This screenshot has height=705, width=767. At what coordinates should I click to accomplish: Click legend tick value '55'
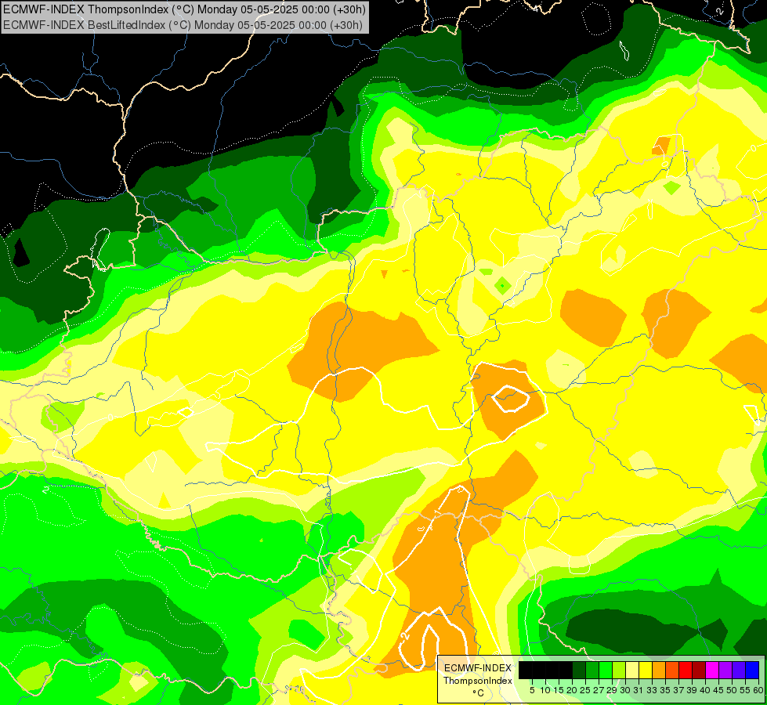(x=746, y=690)
